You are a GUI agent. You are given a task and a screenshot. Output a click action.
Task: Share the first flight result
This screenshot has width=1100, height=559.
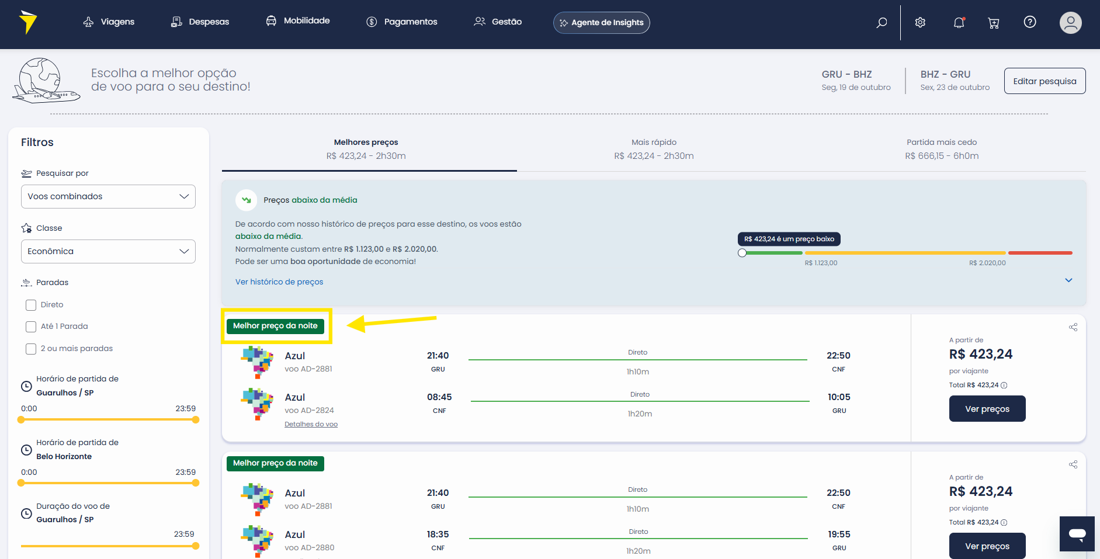(1073, 327)
